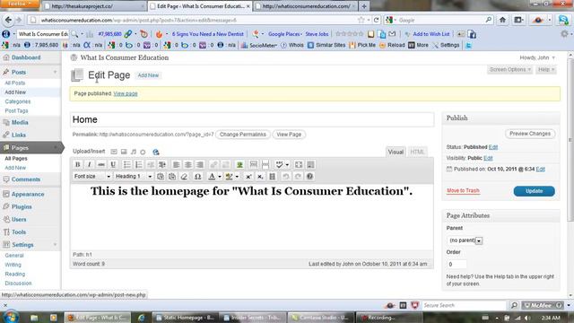Open the thesakuraproject.co browser tab
The height and width of the screenshot is (323, 574).
pos(93,6)
